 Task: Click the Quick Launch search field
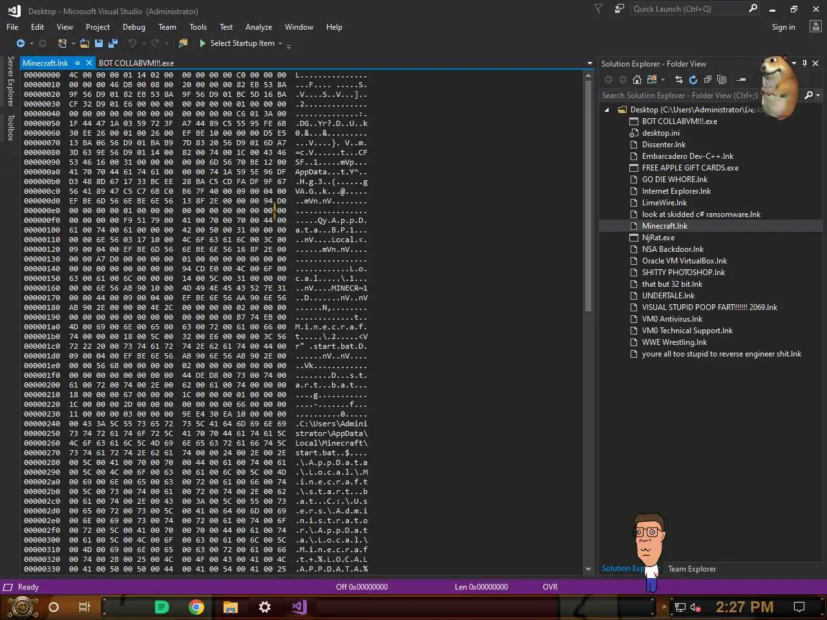687,9
